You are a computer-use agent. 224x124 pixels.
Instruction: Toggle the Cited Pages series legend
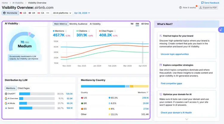[x=106, y=31]
